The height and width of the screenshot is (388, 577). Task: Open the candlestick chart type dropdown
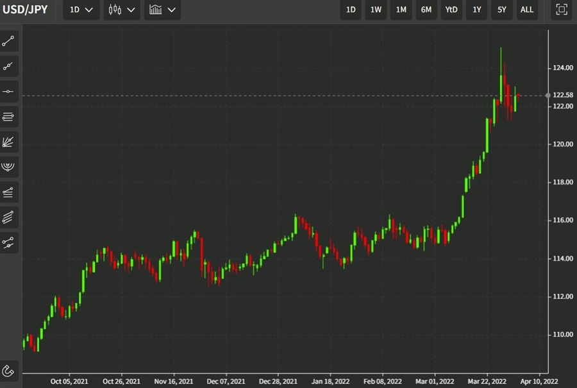pyautogui.click(x=122, y=10)
